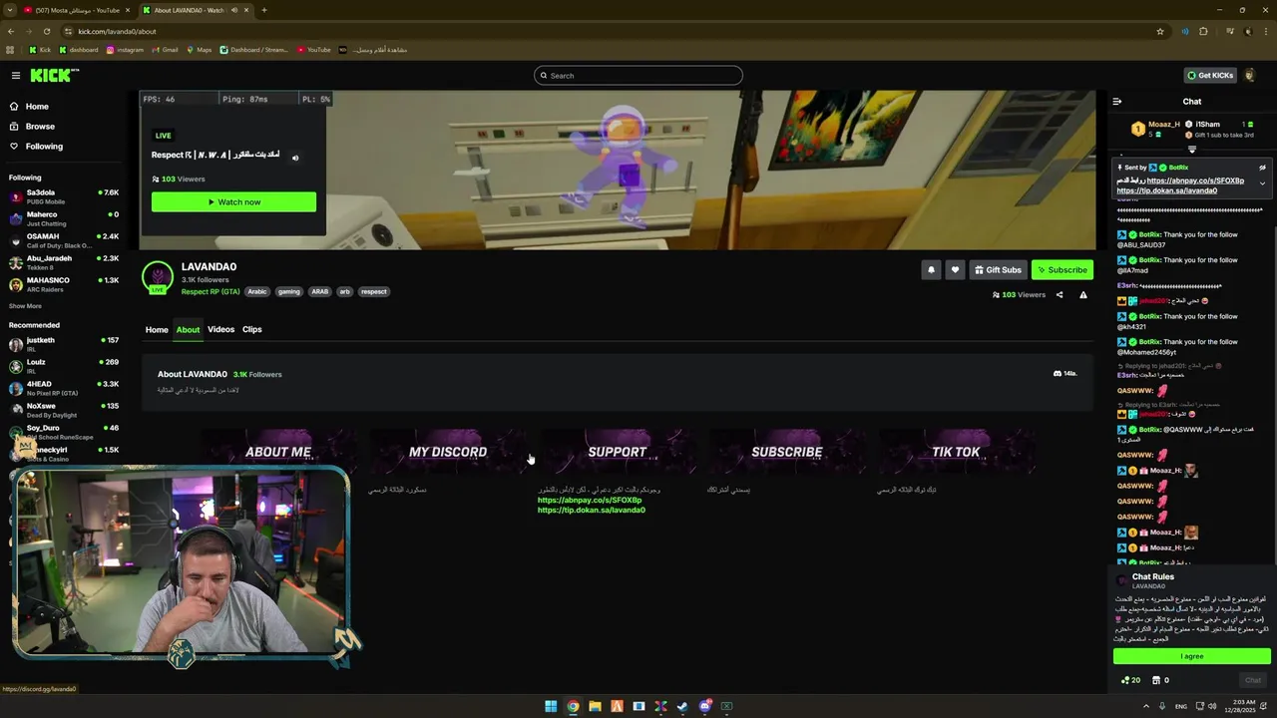Click the heart follow button

pos(955,270)
